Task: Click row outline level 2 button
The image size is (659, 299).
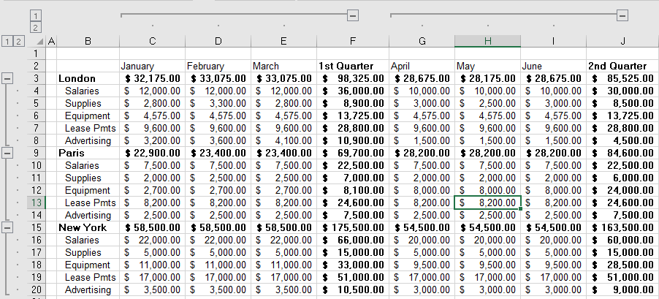Action: [19, 41]
